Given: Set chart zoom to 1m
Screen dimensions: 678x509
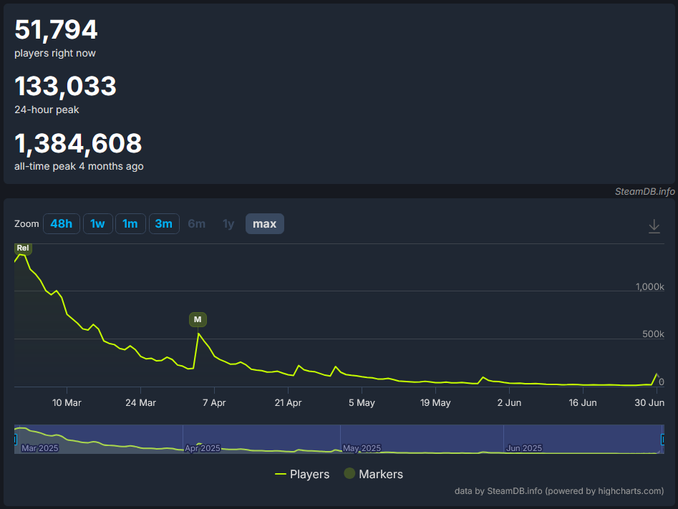Looking at the screenshot, I should pyautogui.click(x=130, y=223).
